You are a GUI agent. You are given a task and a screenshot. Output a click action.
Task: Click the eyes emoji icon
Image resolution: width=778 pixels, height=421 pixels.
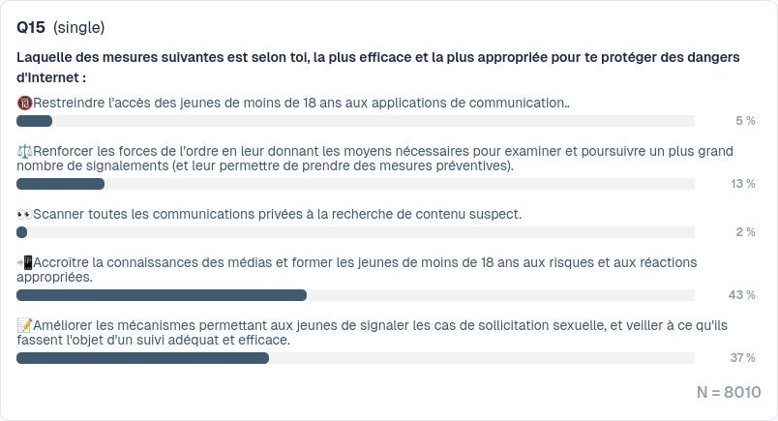point(24,213)
